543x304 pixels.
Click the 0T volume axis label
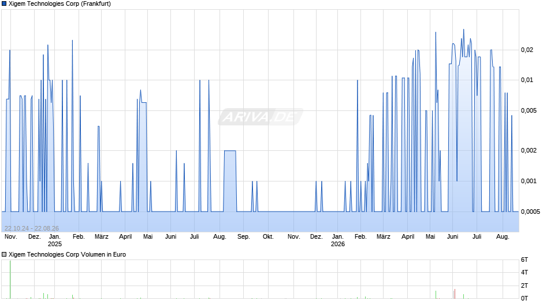click(x=525, y=298)
